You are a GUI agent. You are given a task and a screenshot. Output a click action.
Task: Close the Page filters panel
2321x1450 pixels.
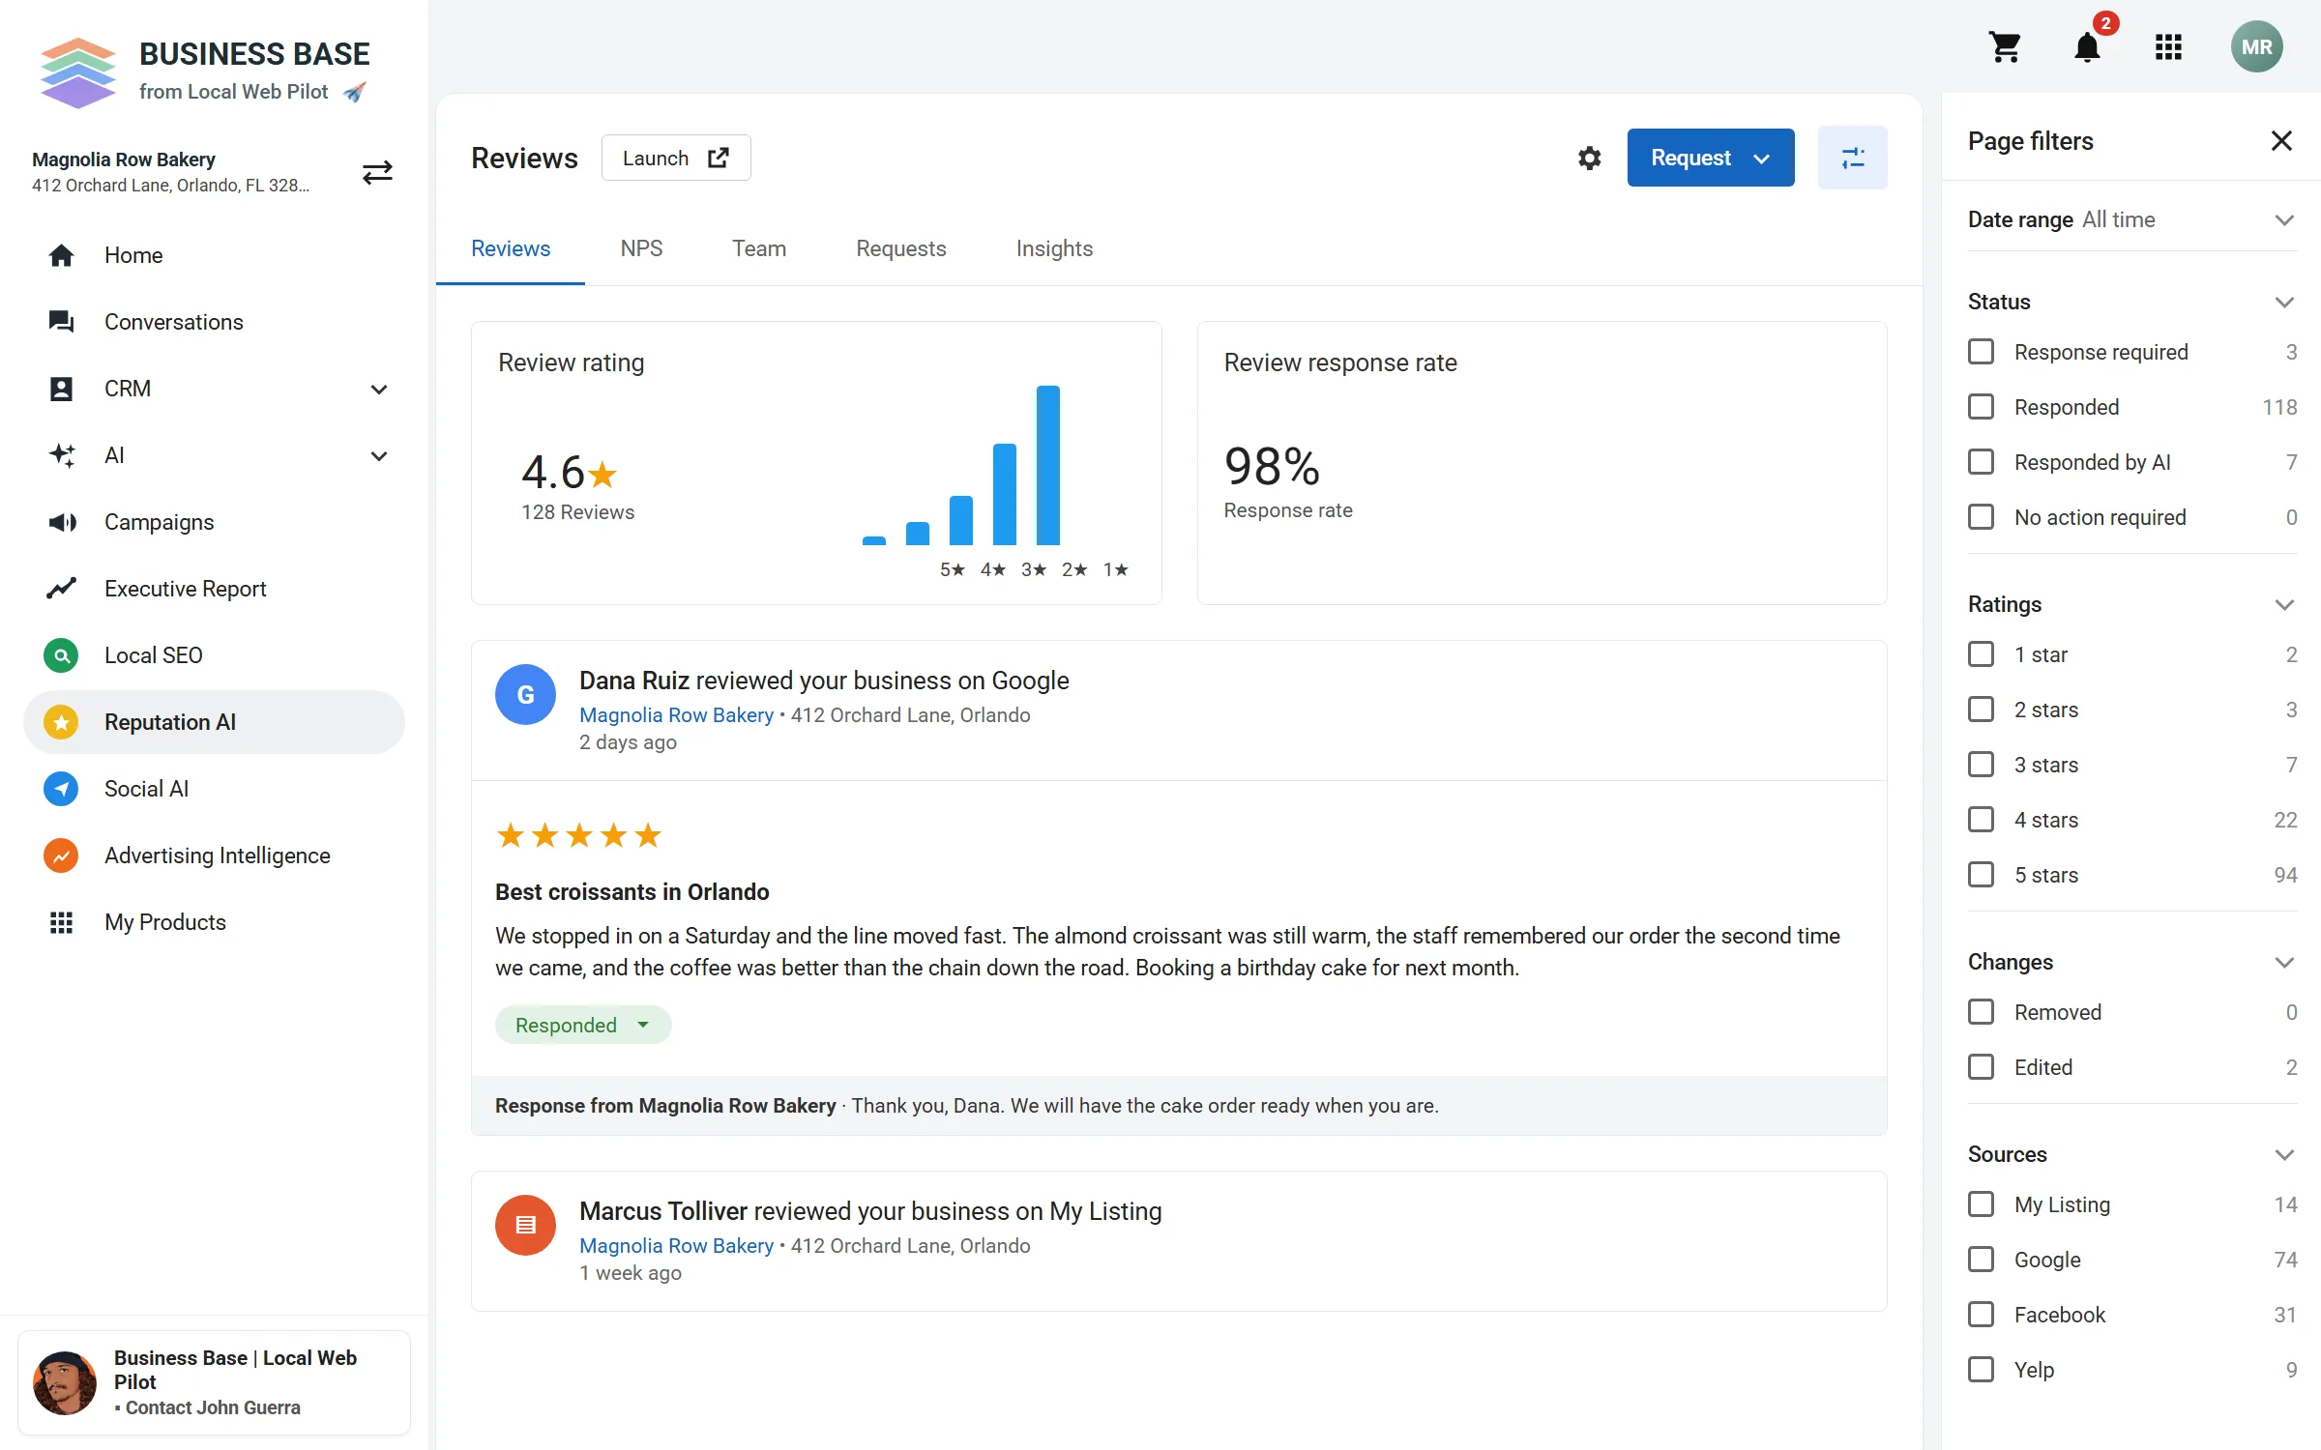click(2281, 141)
